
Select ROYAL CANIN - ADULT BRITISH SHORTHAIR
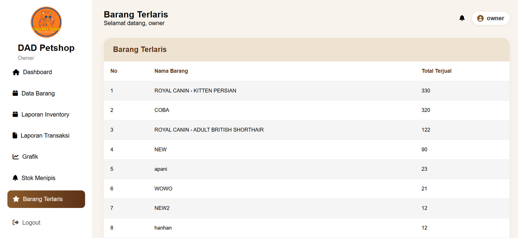(x=209, y=130)
